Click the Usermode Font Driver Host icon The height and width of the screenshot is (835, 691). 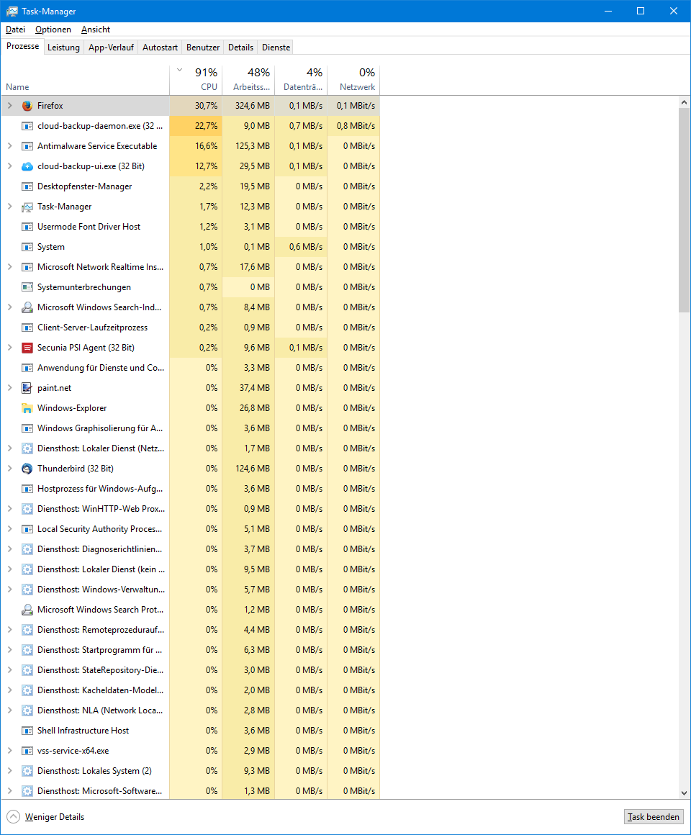(x=27, y=227)
